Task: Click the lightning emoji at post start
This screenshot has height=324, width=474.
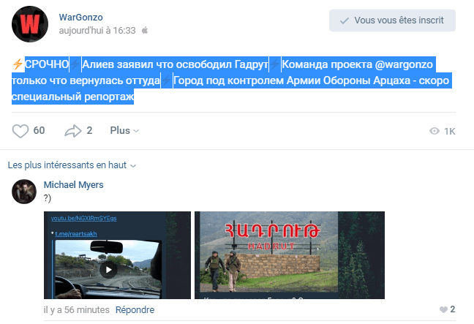Action: click(18, 64)
